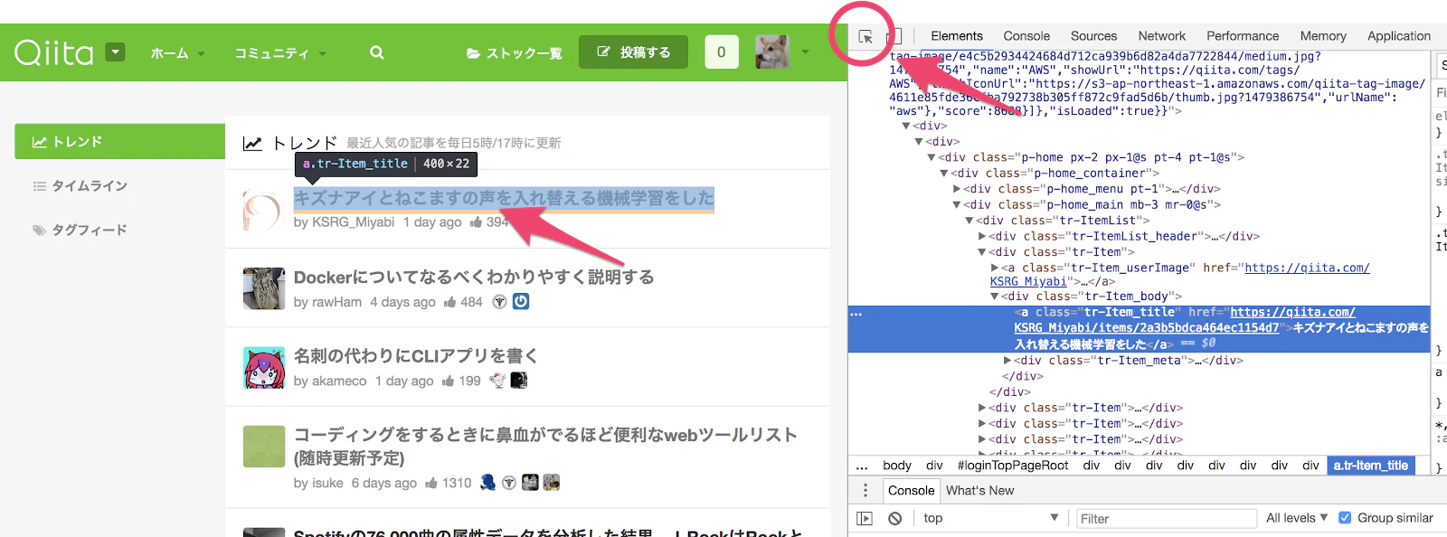The width and height of the screenshot is (1447, 537).
Task: Open the search magnifier in Qiita header
Action: [377, 52]
